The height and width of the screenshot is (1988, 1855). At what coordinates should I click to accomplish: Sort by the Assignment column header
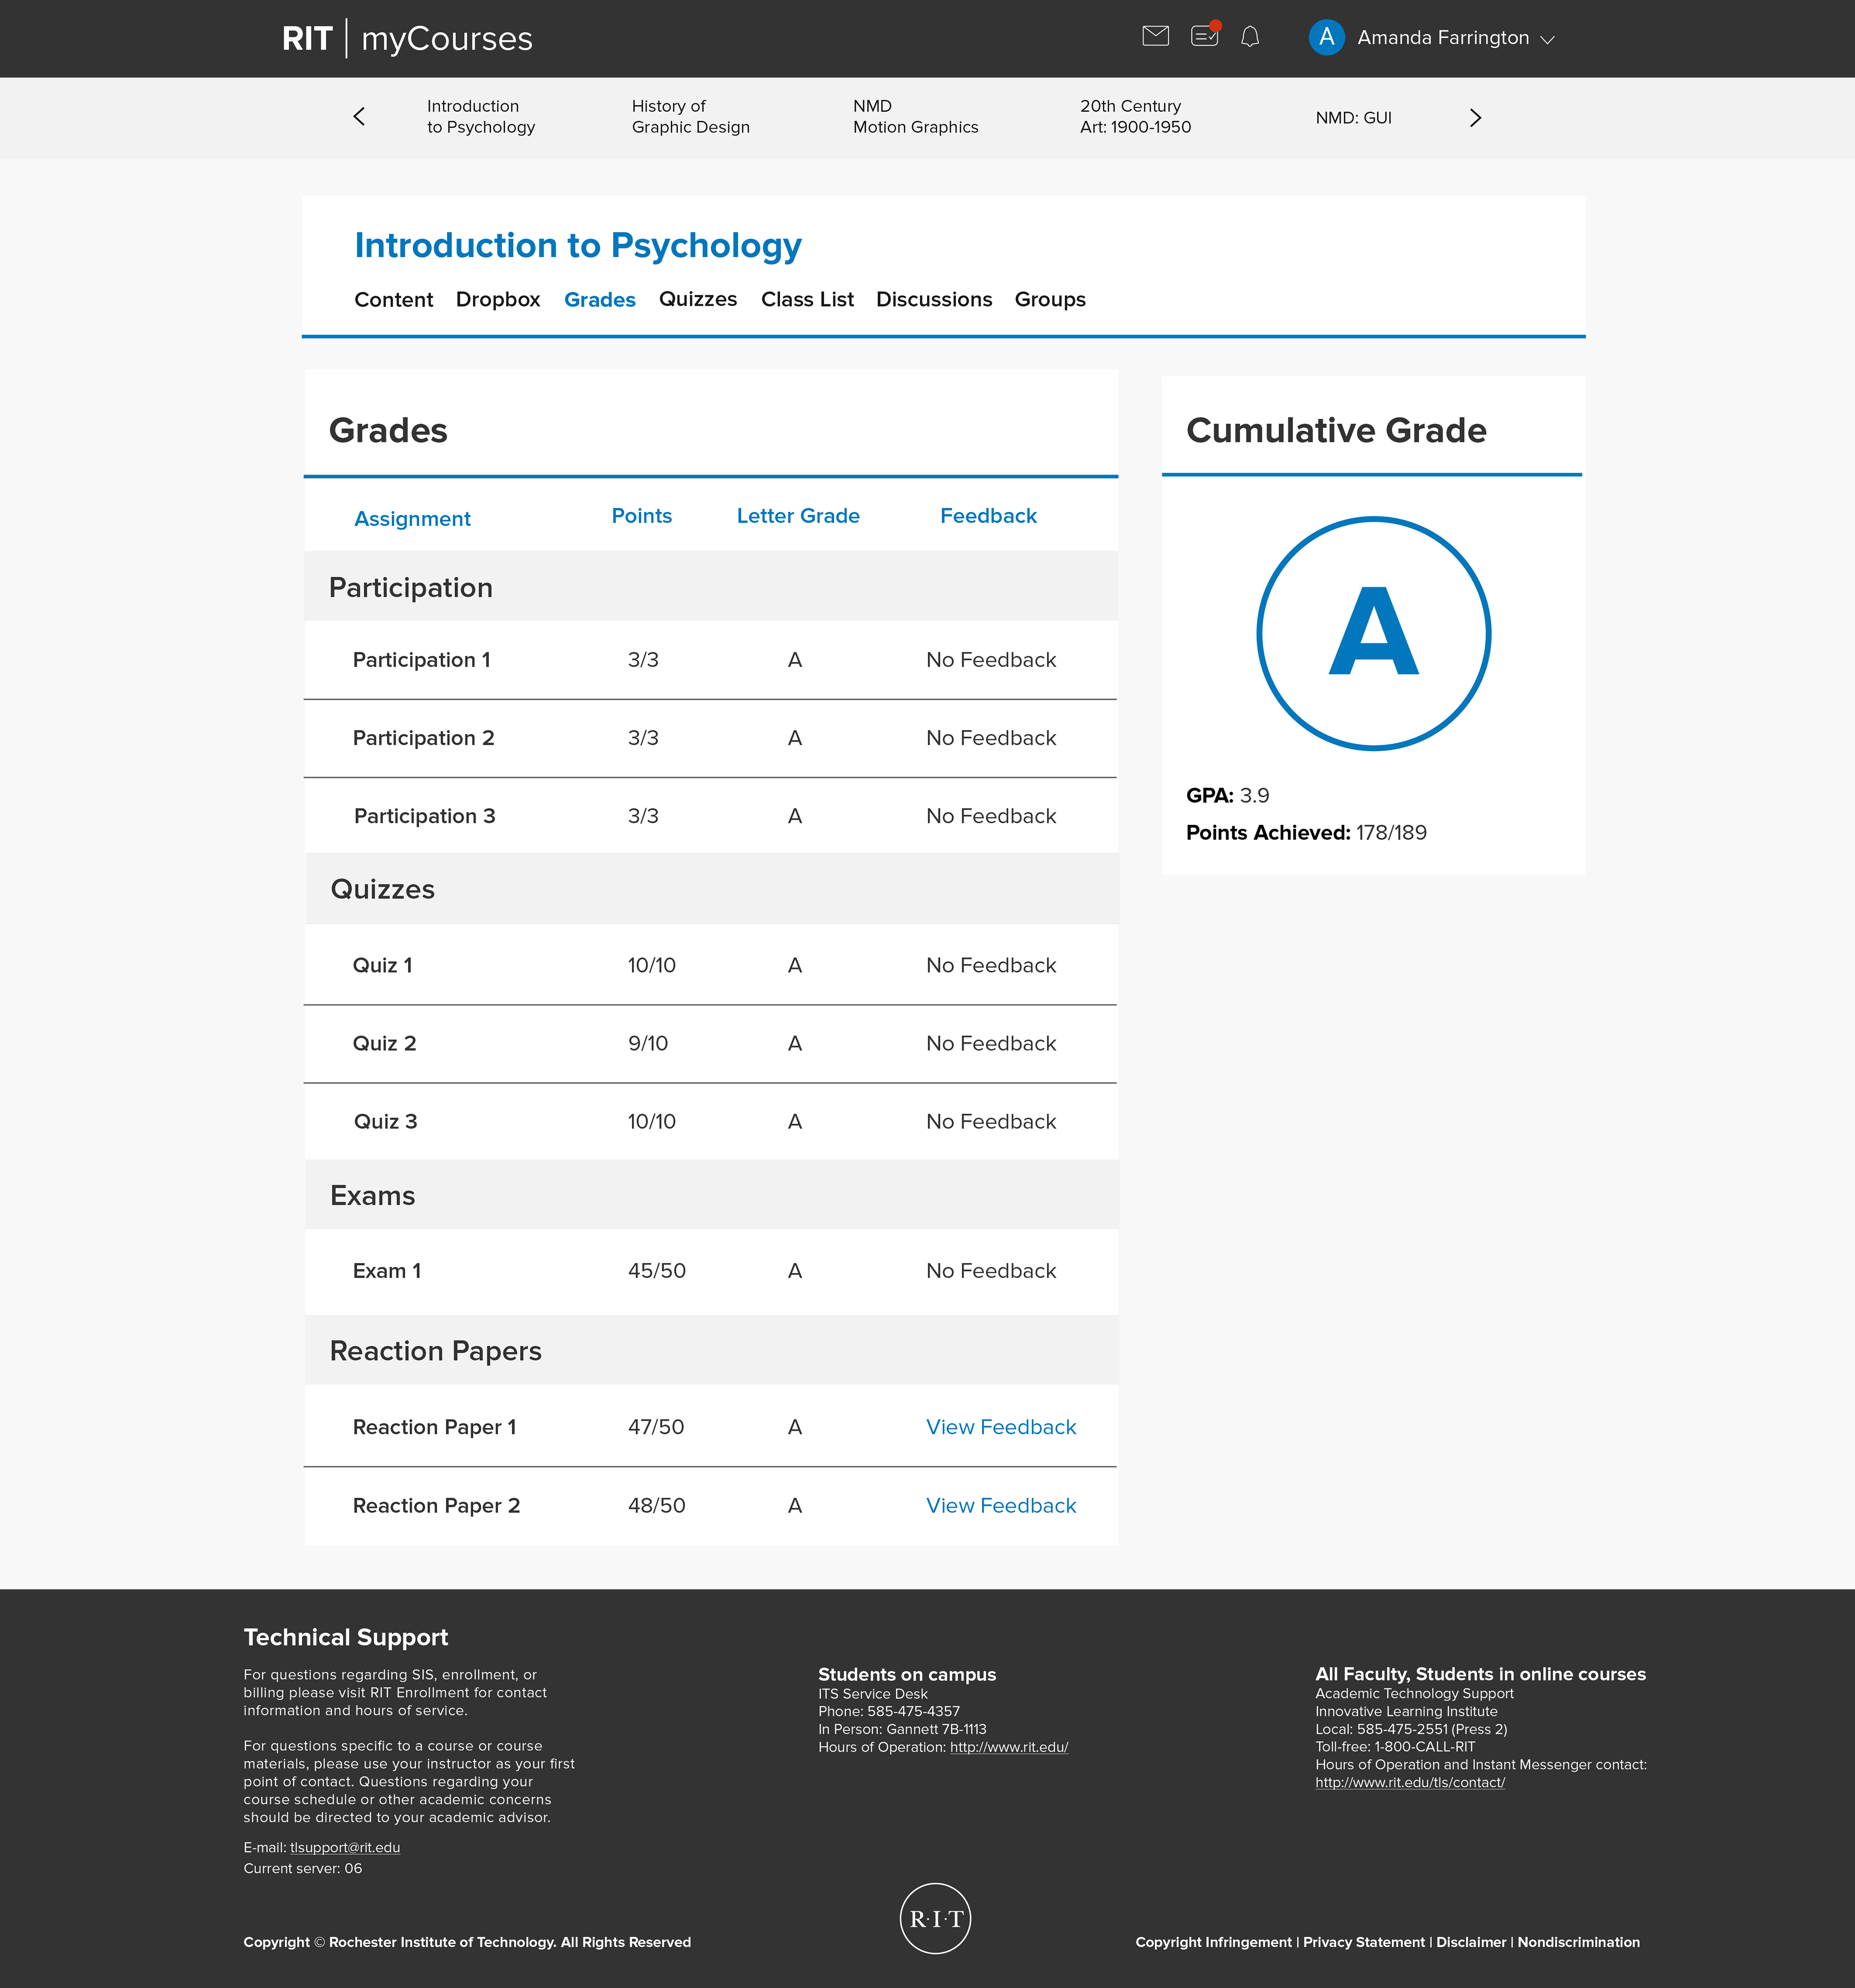pos(412,519)
